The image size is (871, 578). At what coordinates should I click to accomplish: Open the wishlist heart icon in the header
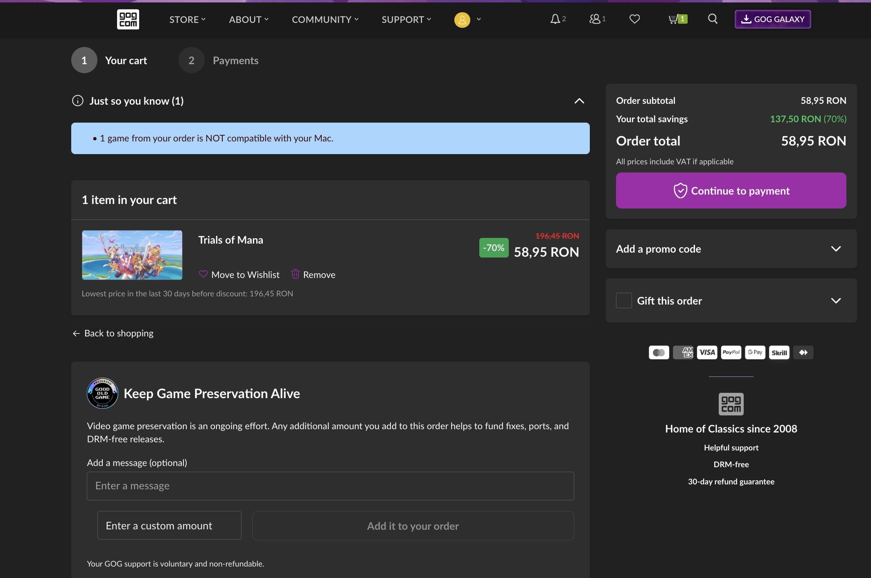click(x=634, y=19)
